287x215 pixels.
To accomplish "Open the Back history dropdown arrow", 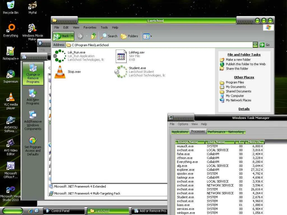I will pos(72,36).
